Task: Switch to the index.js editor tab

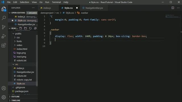Action: 48,8
